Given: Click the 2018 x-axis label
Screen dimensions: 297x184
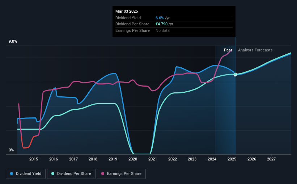Looking at the screenshot, I should [x=93, y=159].
